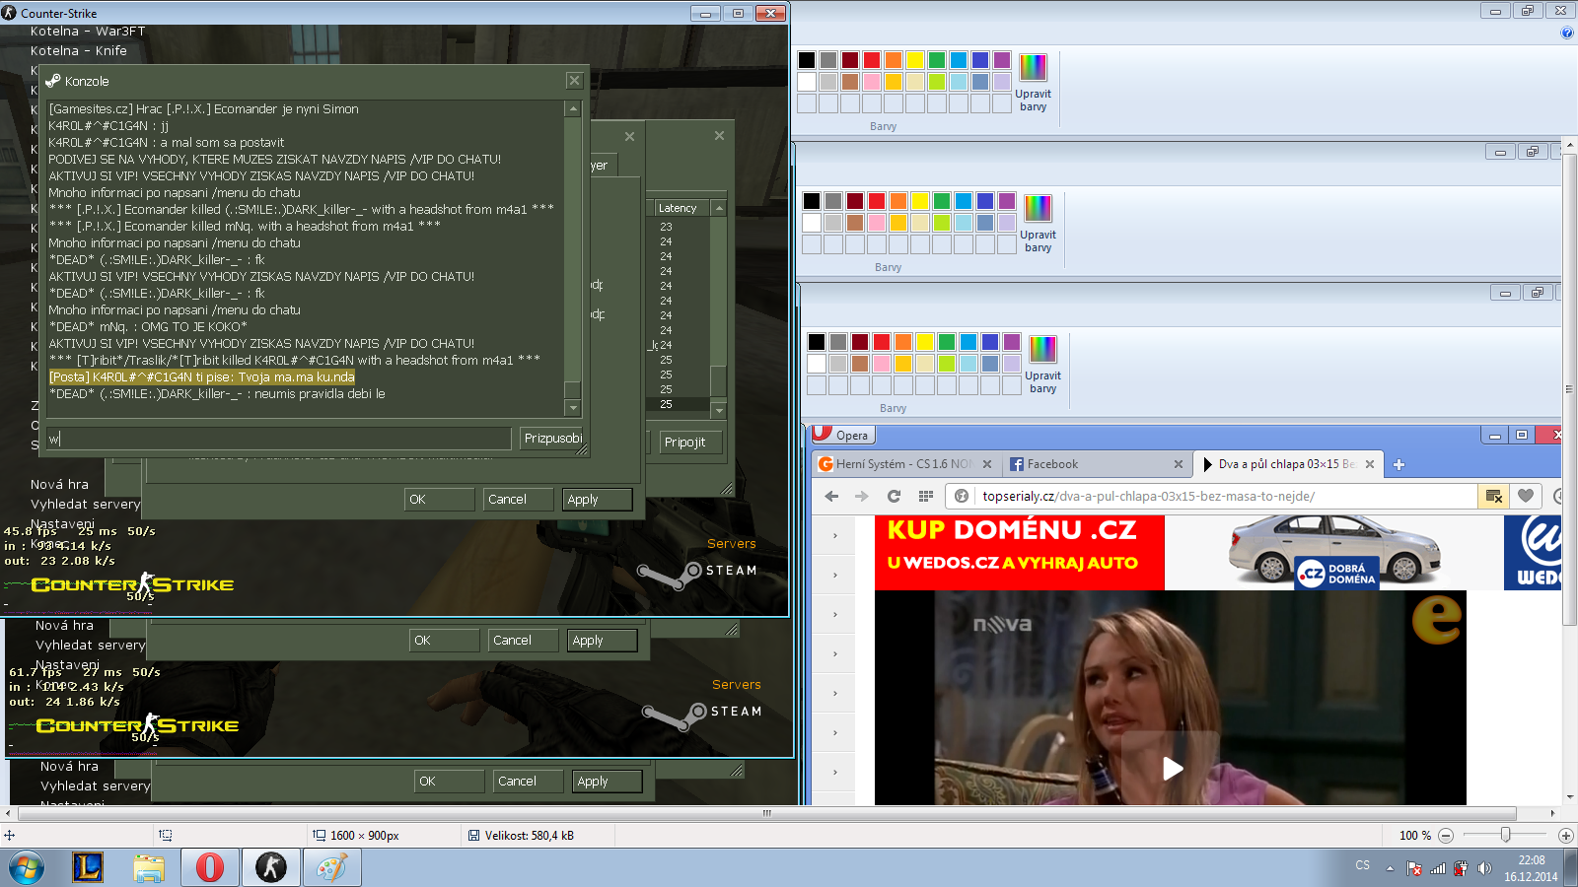Open a new Opera tab with plus button
The width and height of the screenshot is (1578, 887).
[1399, 464]
